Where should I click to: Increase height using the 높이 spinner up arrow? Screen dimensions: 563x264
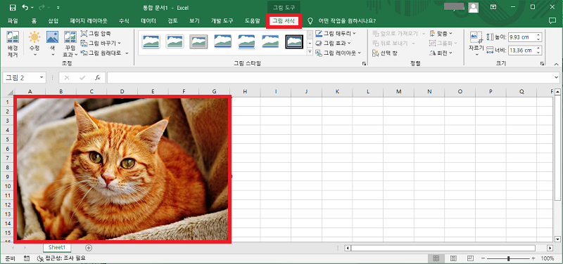click(538, 35)
